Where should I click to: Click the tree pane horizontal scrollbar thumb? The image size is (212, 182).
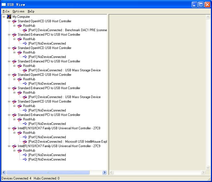(48, 173)
